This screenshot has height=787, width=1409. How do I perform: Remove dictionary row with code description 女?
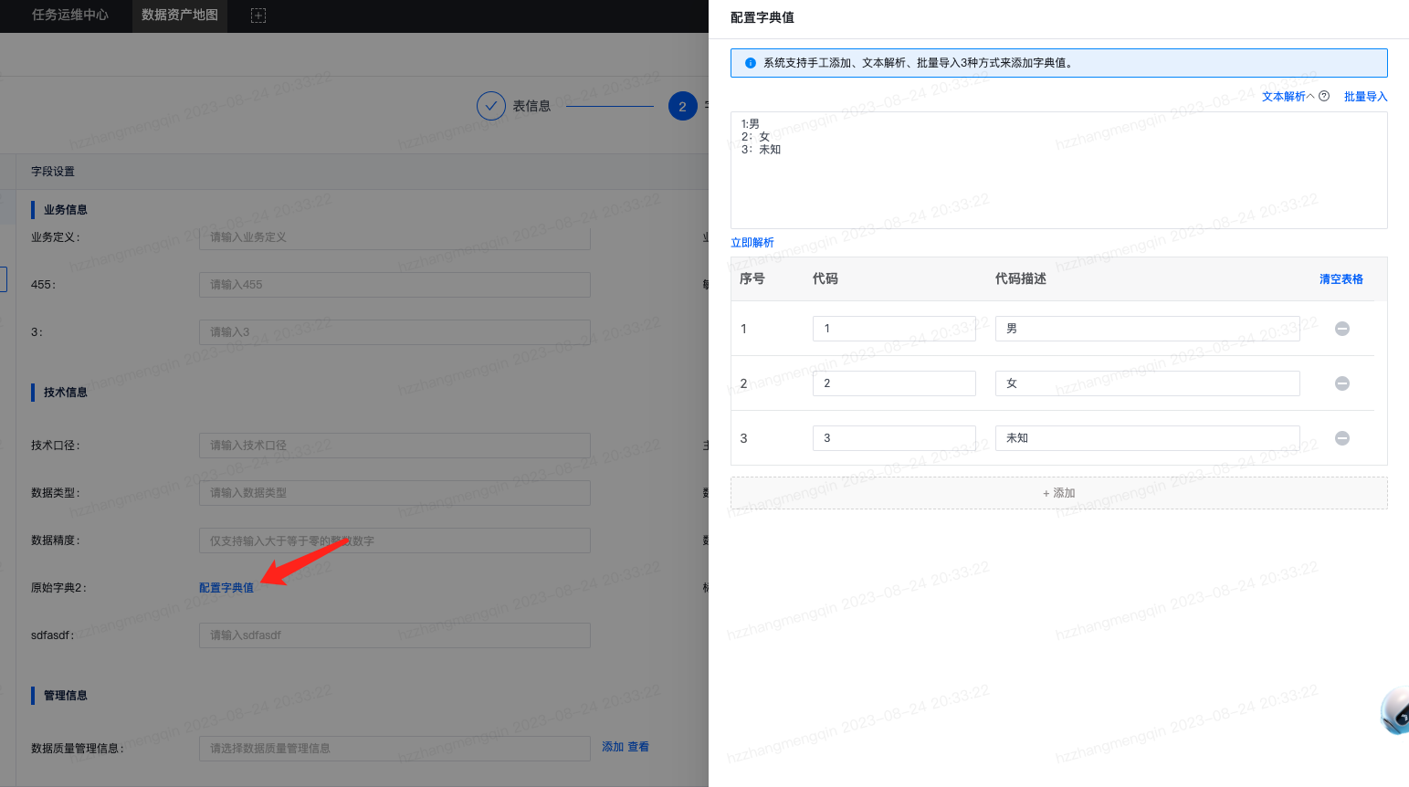pos(1342,383)
